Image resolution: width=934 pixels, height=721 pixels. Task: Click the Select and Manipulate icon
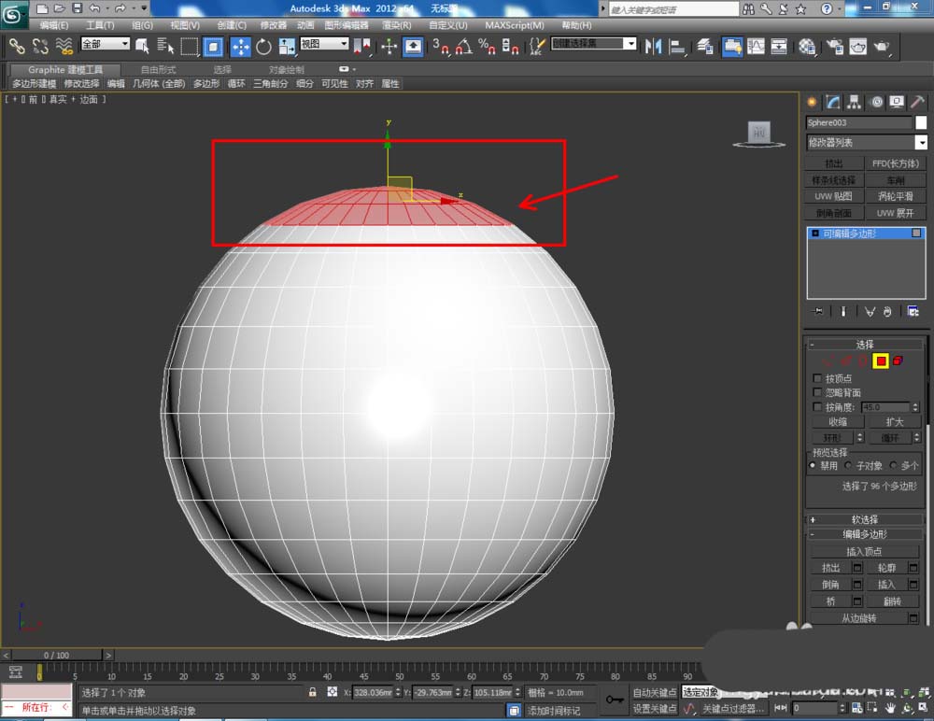389,46
